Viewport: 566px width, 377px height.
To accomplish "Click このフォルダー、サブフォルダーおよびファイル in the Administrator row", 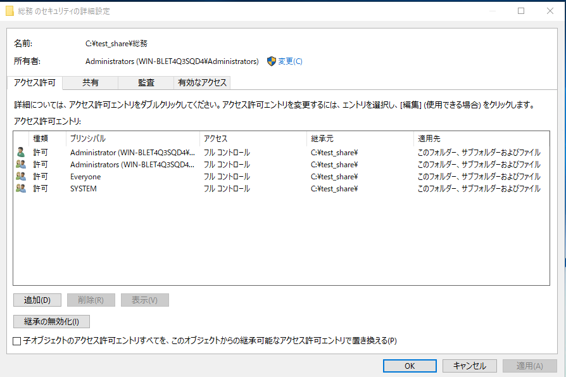I will tap(479, 153).
